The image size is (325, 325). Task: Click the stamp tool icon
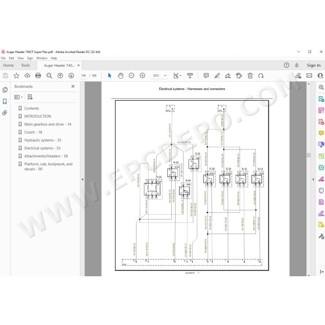pyautogui.click(x=239, y=76)
